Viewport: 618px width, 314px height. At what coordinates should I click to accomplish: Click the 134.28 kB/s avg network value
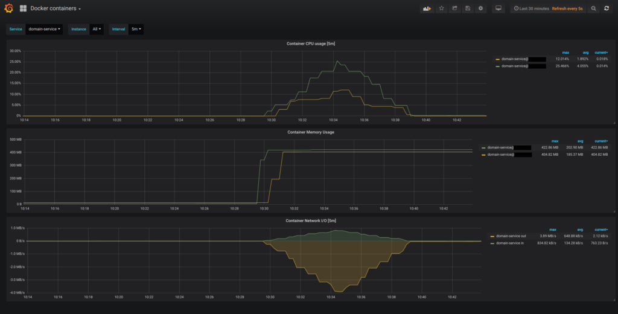coord(574,243)
